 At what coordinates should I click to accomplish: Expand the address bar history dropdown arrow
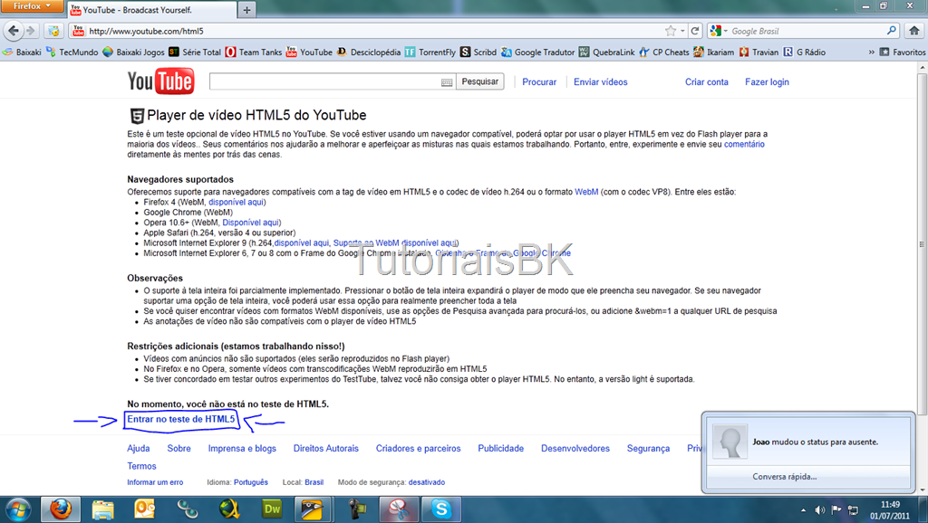(x=682, y=31)
